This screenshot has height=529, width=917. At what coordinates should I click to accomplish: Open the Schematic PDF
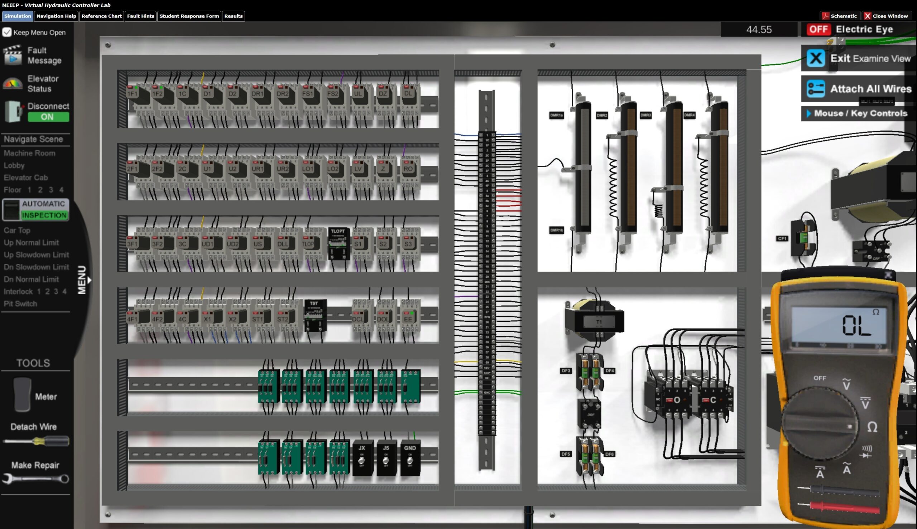coord(839,16)
